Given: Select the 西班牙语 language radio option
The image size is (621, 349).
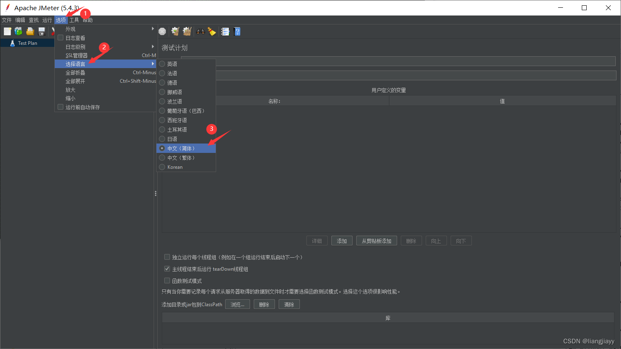Looking at the screenshot, I should click(186, 120).
